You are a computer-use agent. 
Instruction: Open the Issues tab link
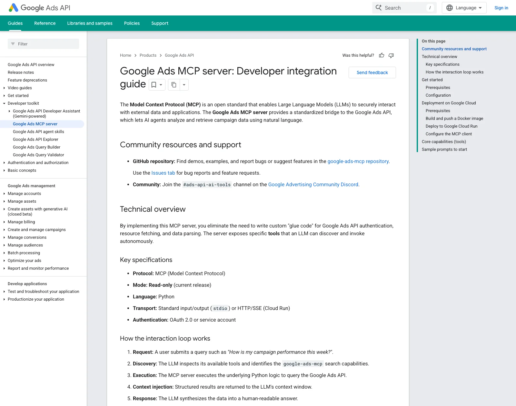pyautogui.click(x=163, y=173)
